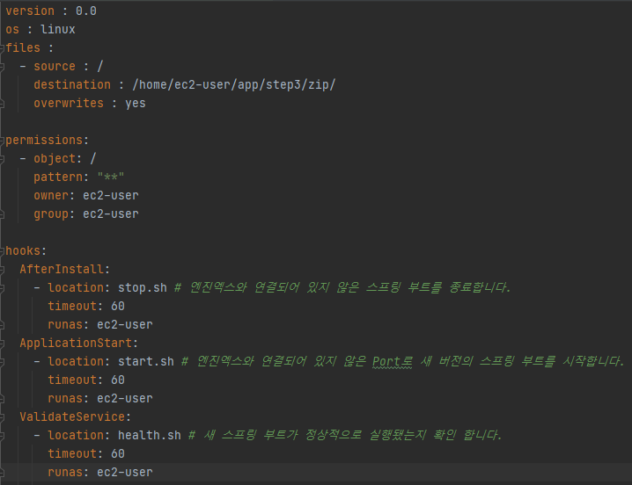Click the Korean comment after stop.sh
Screen dimensions: 632x485
coord(342,288)
